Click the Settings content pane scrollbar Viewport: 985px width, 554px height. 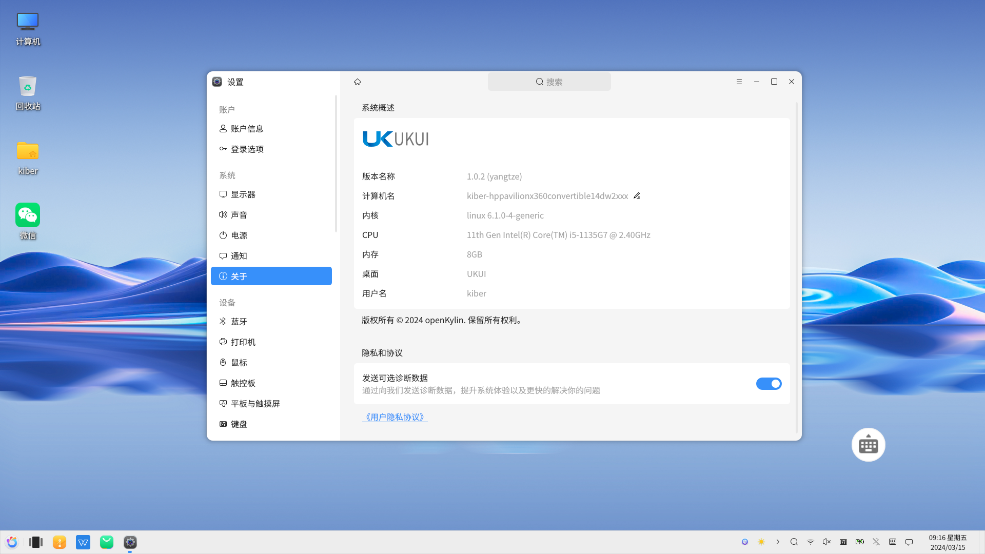(797, 267)
